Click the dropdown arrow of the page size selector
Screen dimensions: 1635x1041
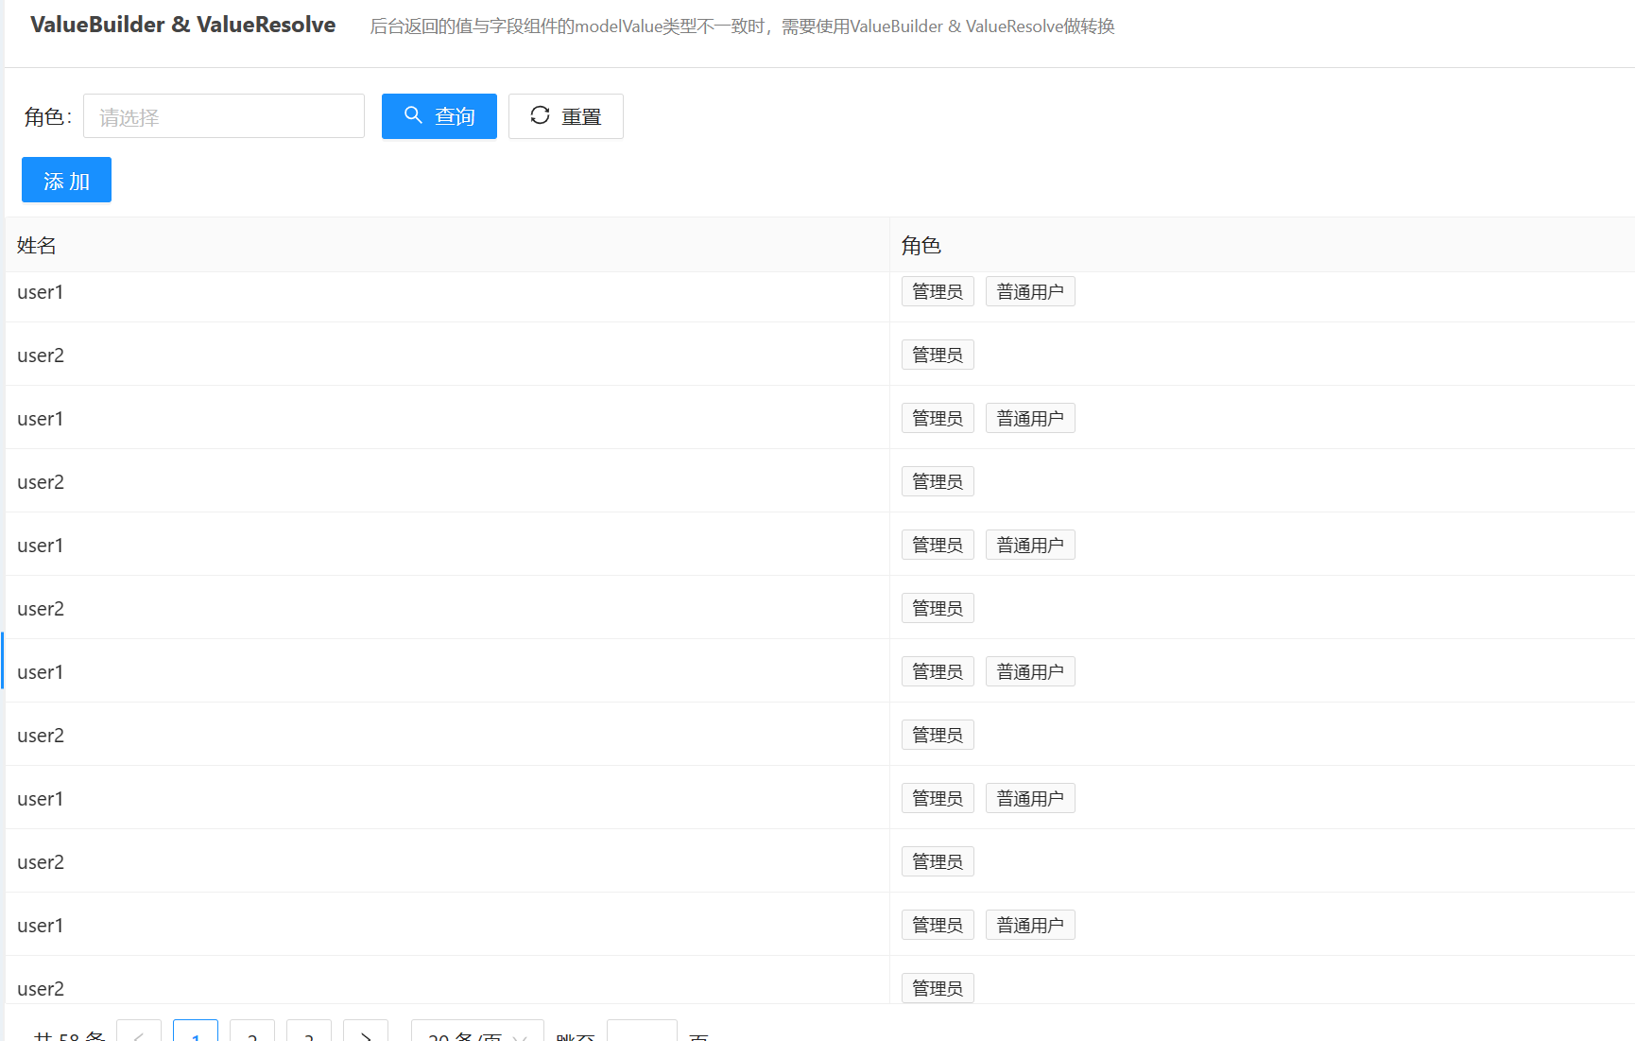(520, 1037)
